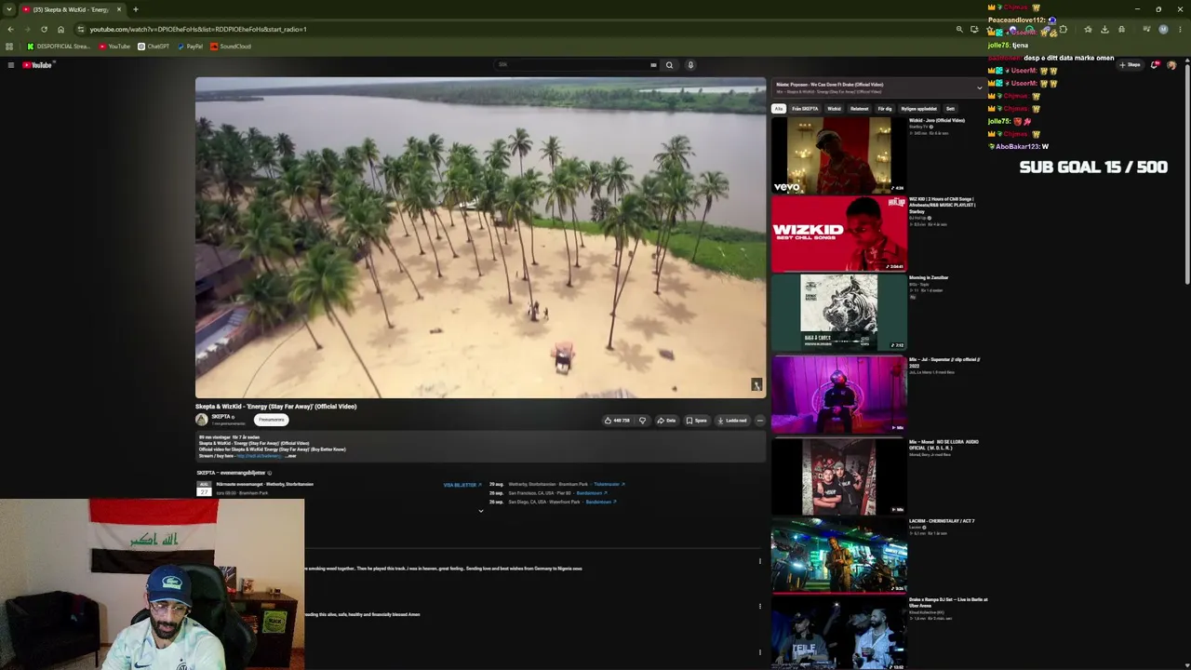
Task: Open the keyboard icon in search box
Action: click(653, 65)
